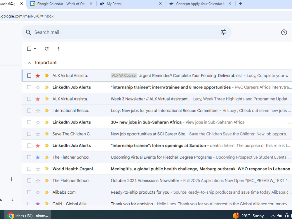The height and width of the screenshot is (219, 292).
Task: Check the October 2024 Admissions Newsletter checkbox
Action: 29,181
